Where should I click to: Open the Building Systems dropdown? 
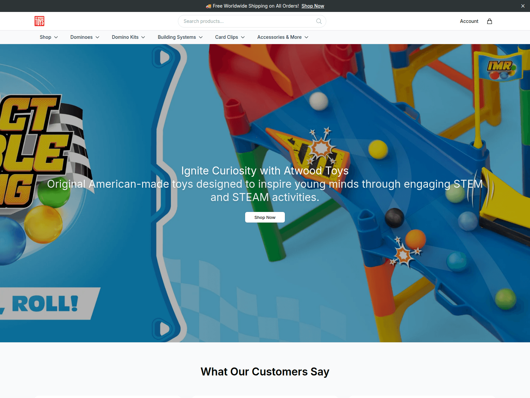coord(180,37)
